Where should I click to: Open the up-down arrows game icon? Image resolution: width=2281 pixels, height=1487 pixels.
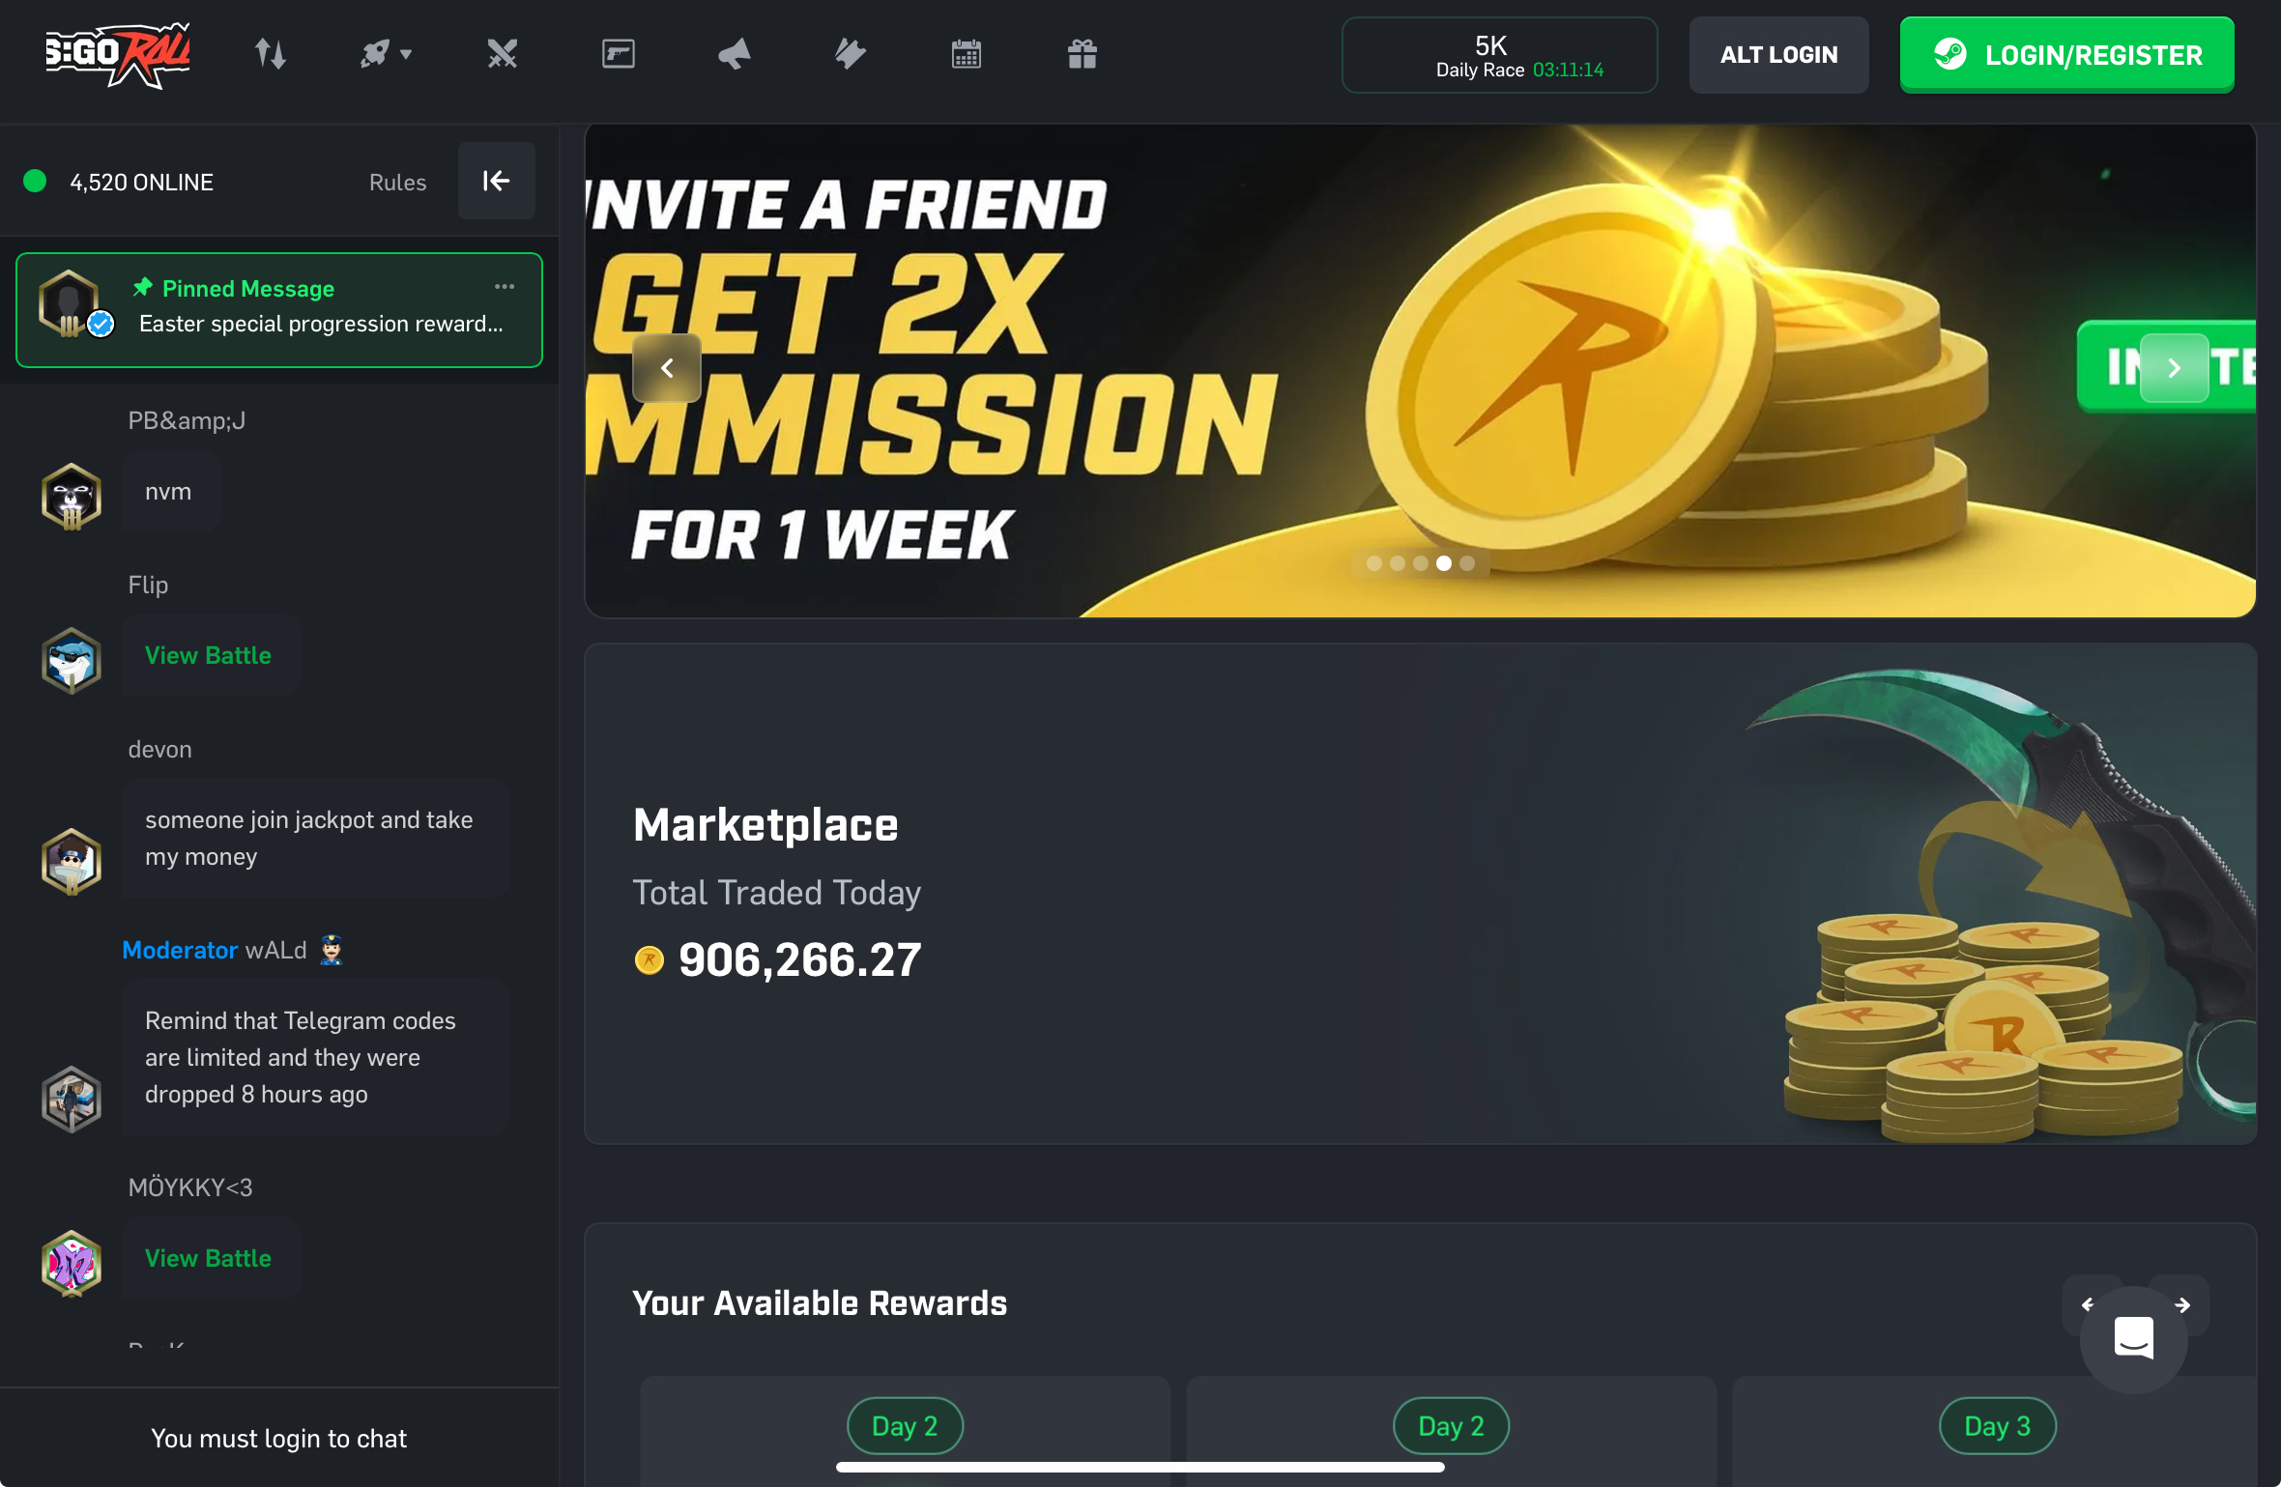point(271,54)
